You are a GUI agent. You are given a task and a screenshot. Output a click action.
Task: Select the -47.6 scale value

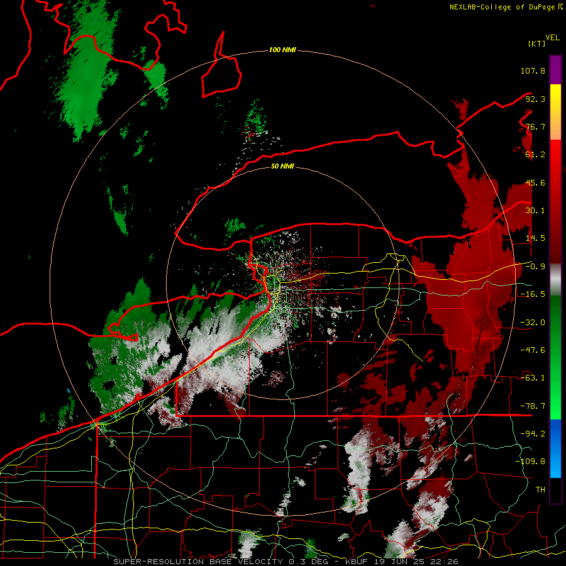(x=533, y=350)
